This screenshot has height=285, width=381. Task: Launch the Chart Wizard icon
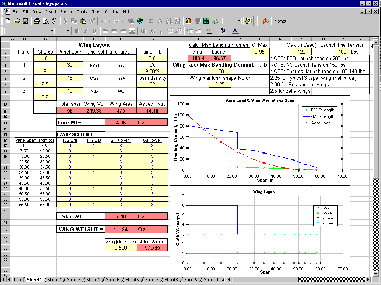point(189,21)
